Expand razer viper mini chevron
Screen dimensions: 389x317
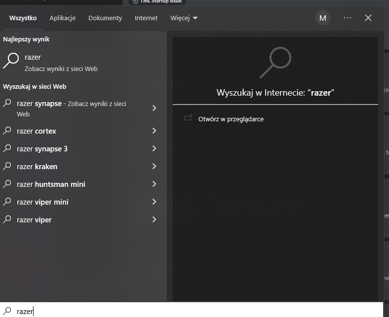coord(154,202)
